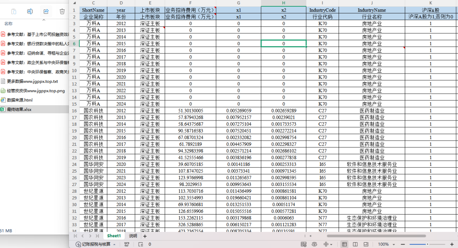Select cell 国华网安 in row 24
This screenshot has width=458, height=248.
(93, 164)
